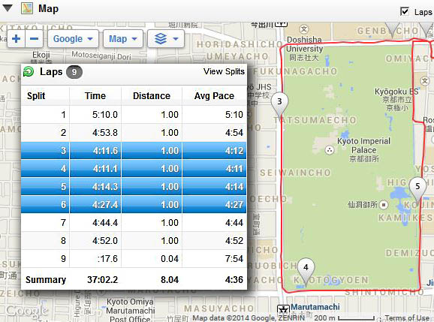Click the Map panel icon
This screenshot has height=322, width=434.
pyautogui.click(x=27, y=8)
